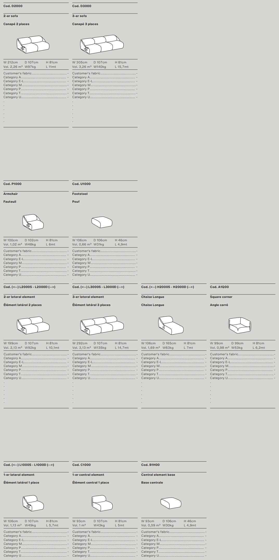Click 'W 305cm' width of the 3-er sofa

[x=80, y=62]
